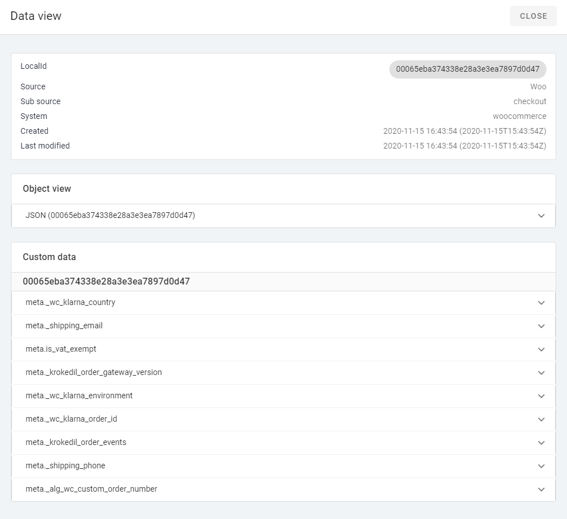Expand the meta._wc_klarna_country row
The image size is (567, 519).
[x=541, y=303]
